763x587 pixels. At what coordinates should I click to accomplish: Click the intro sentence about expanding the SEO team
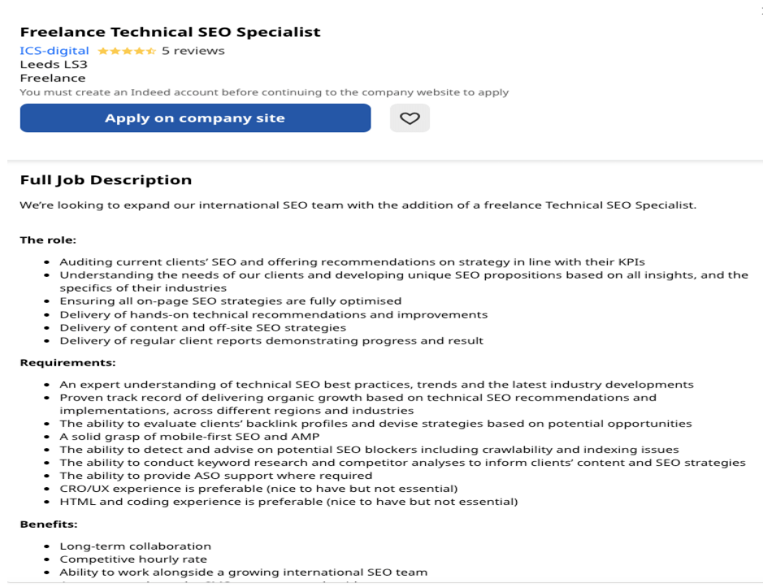coord(358,205)
